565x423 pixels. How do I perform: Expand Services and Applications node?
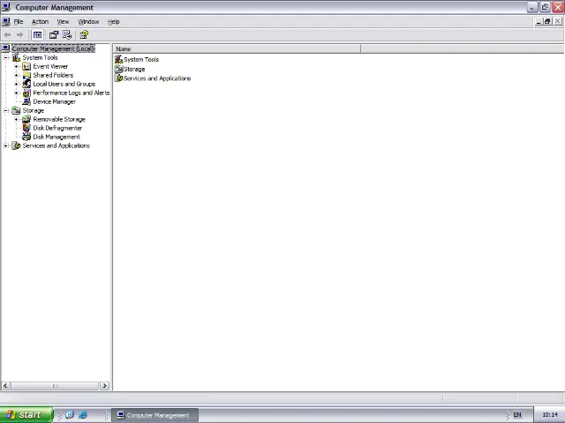point(6,145)
